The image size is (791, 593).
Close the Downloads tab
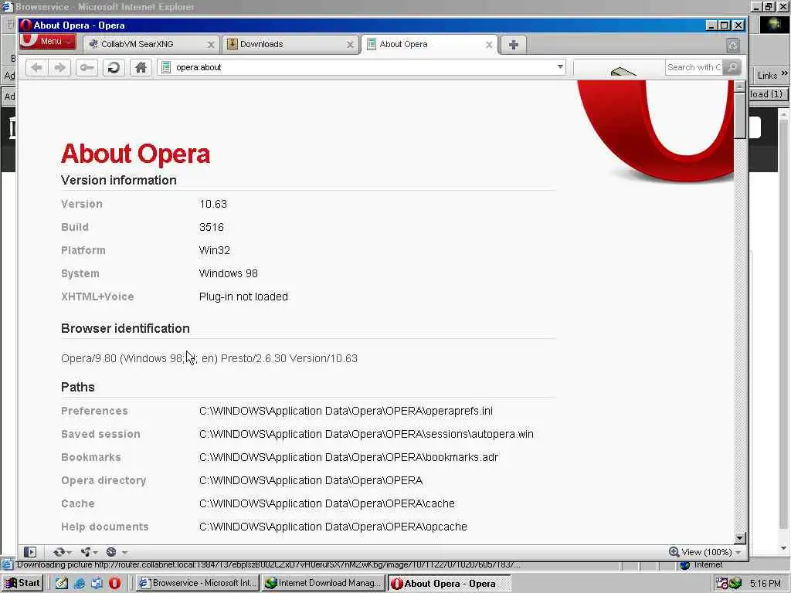(x=350, y=45)
